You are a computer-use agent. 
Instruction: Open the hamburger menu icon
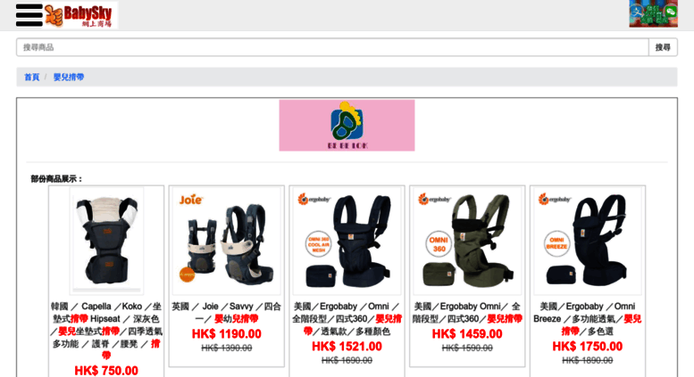[x=29, y=15]
